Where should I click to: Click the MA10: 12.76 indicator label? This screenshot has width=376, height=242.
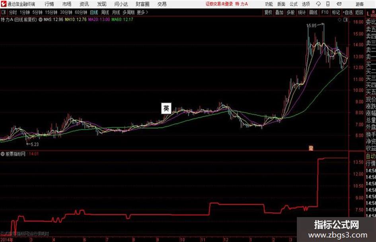pos(76,19)
